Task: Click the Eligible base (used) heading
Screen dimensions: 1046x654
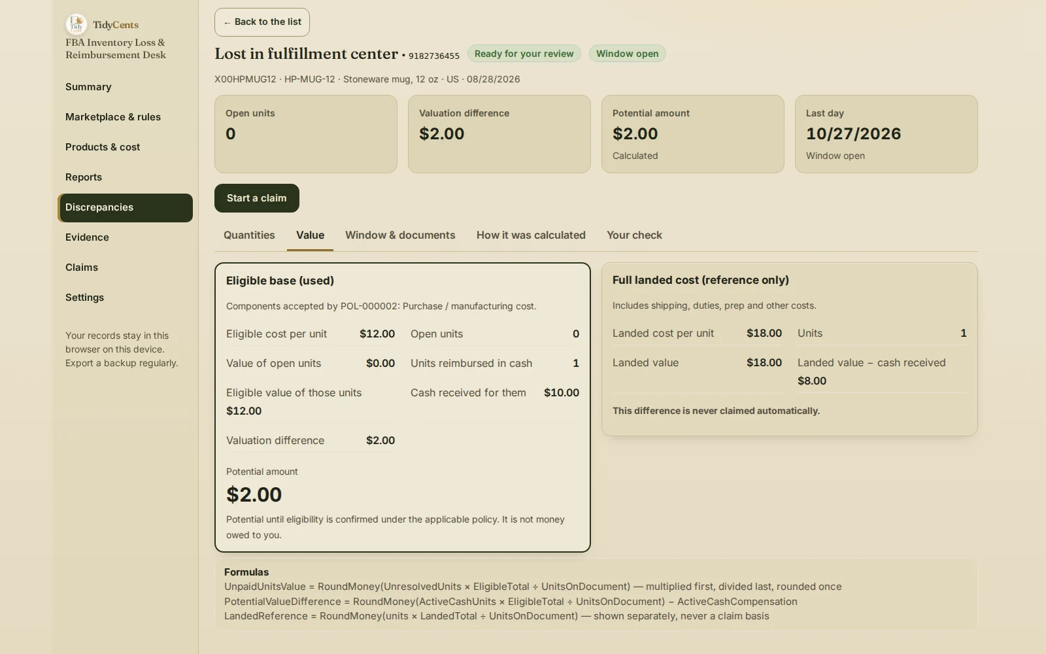Action: [x=280, y=281]
